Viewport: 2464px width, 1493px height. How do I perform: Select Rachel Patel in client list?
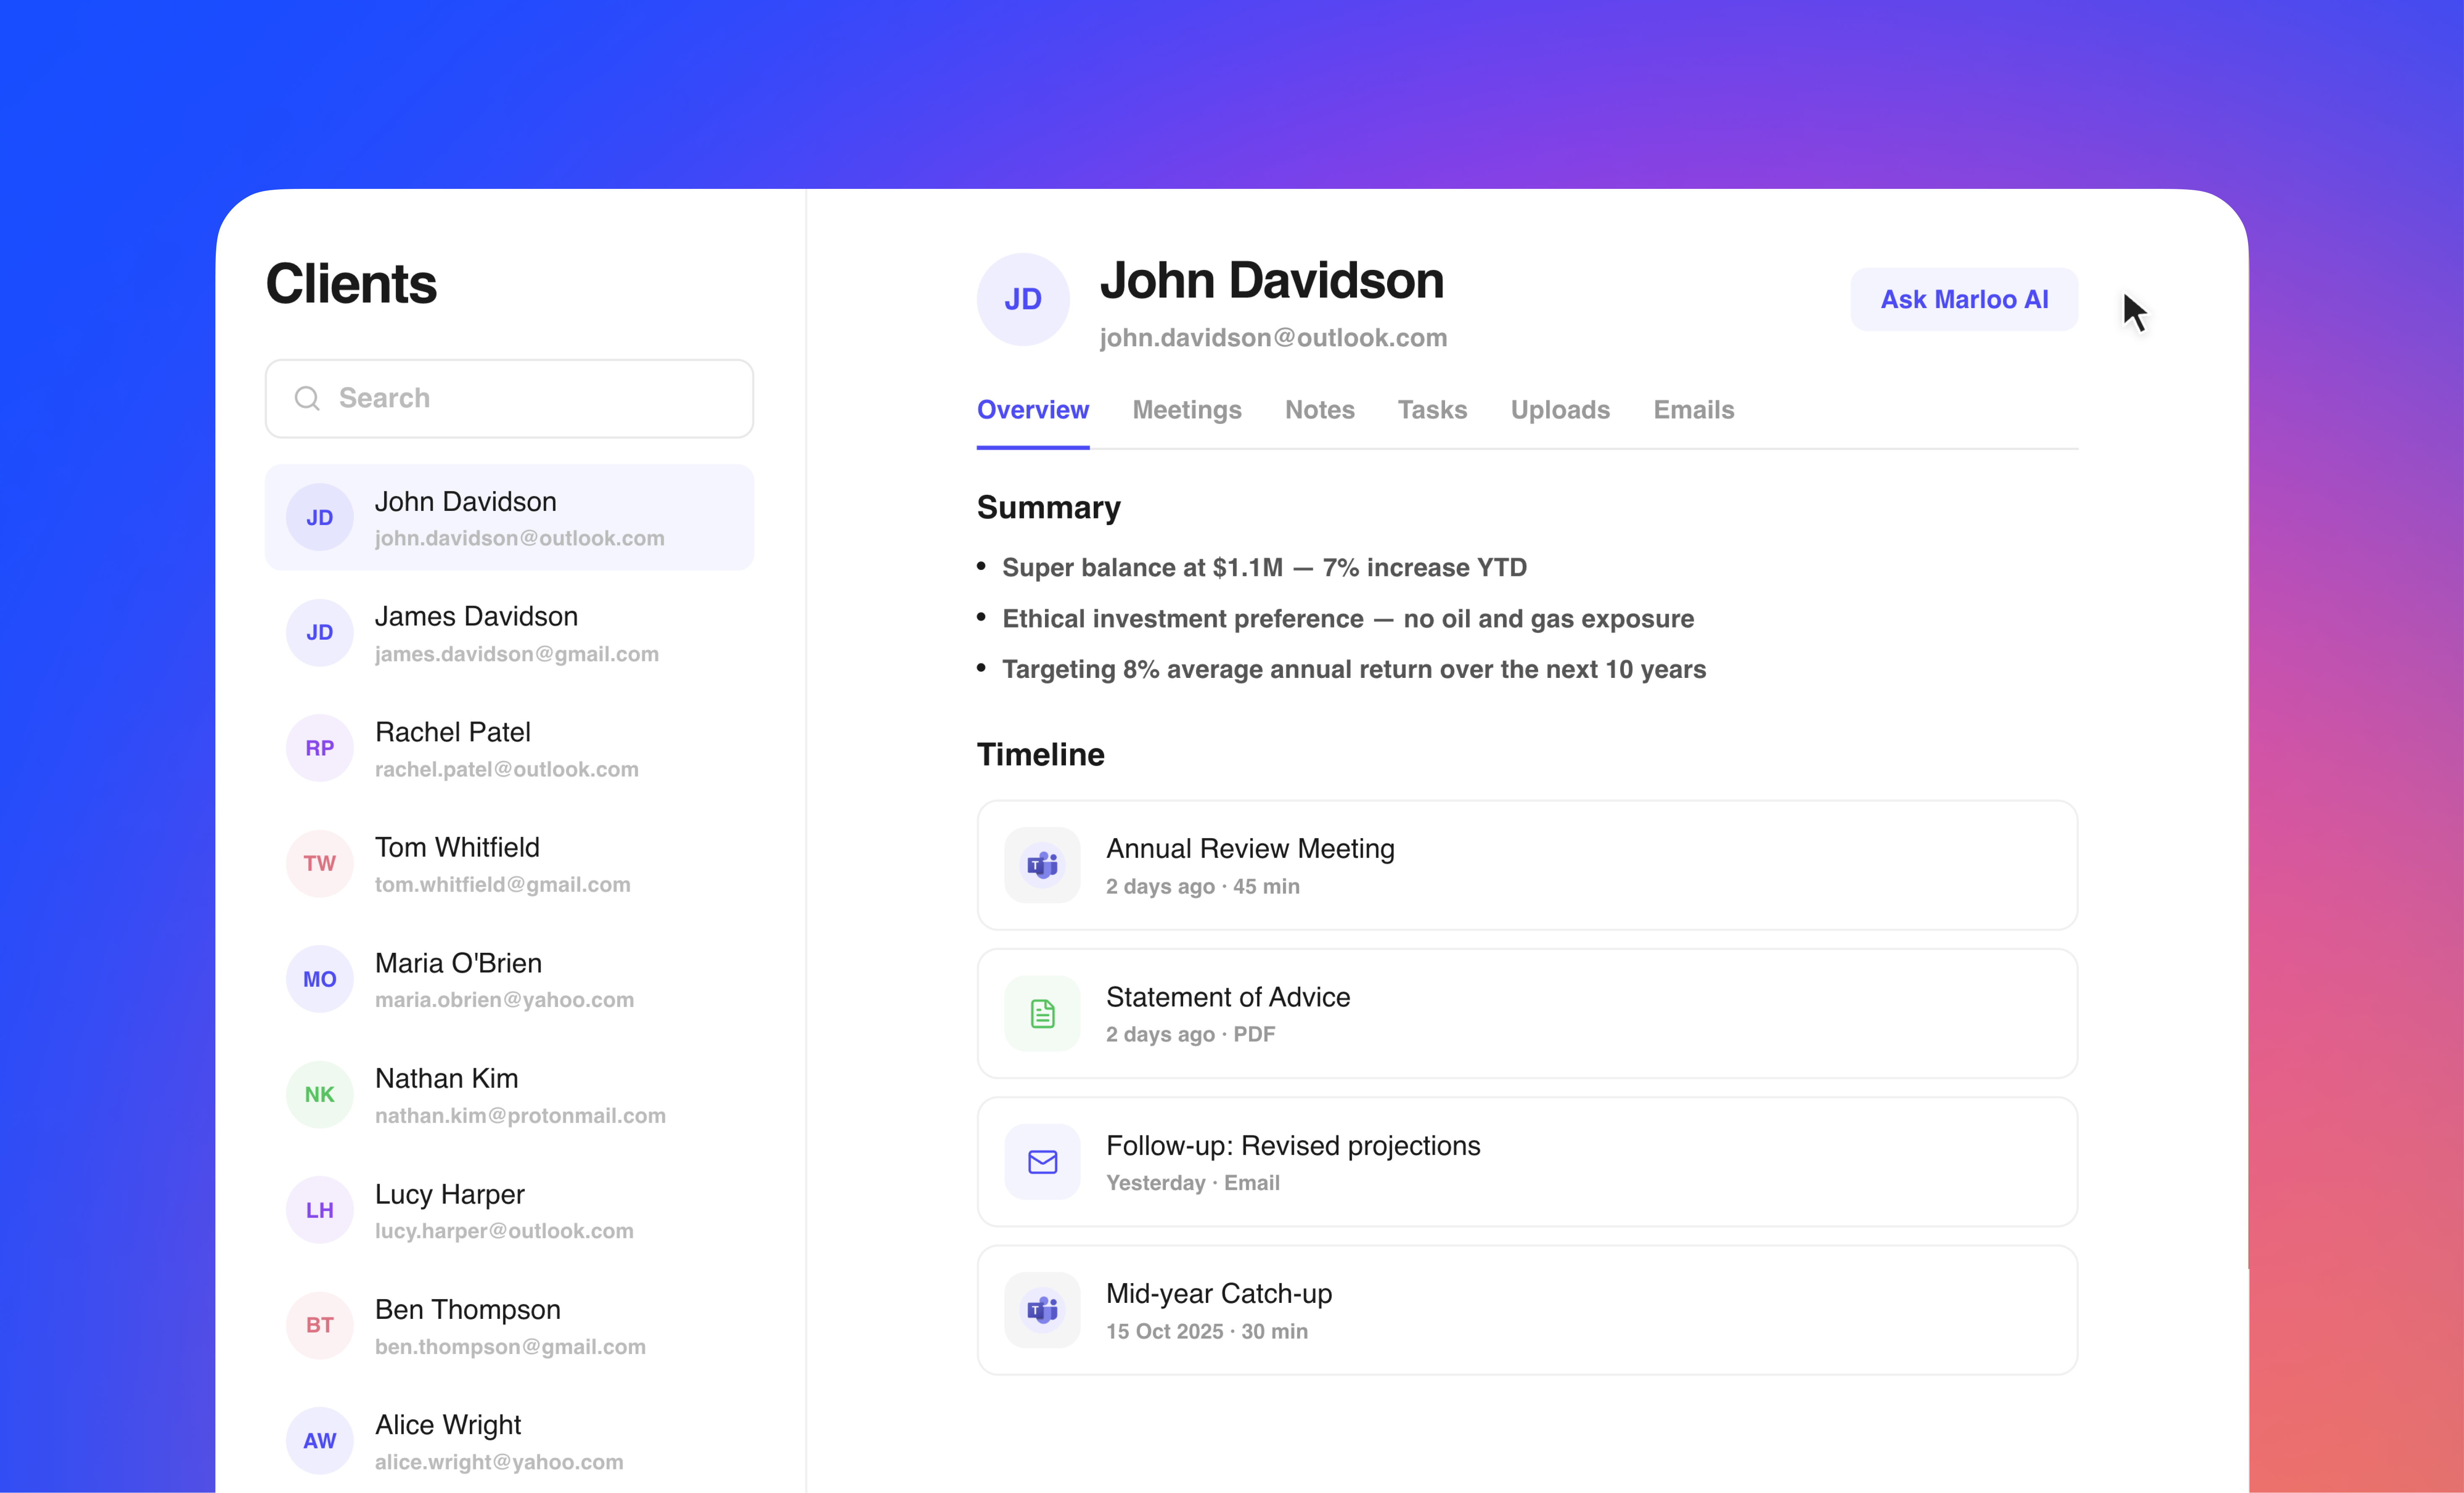[x=508, y=748]
